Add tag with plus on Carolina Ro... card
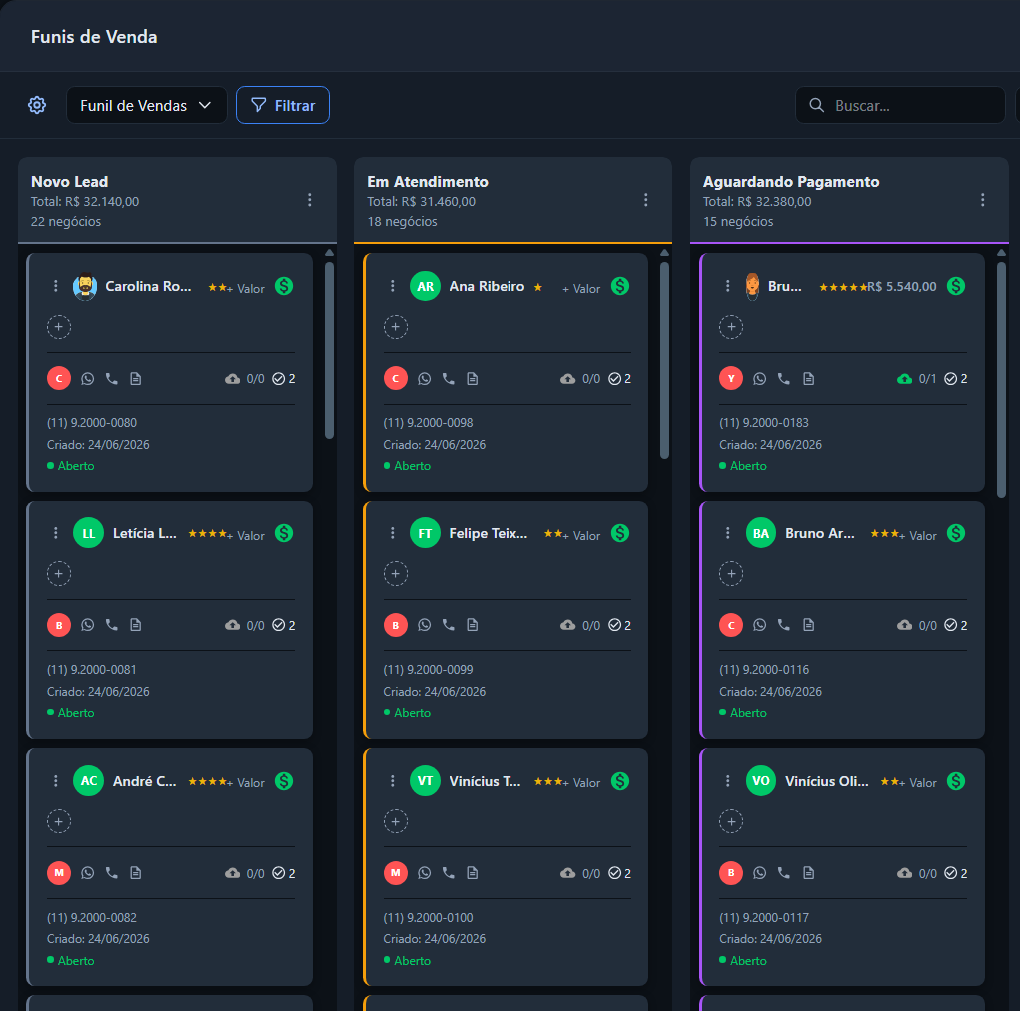This screenshot has width=1020, height=1011. (x=59, y=327)
